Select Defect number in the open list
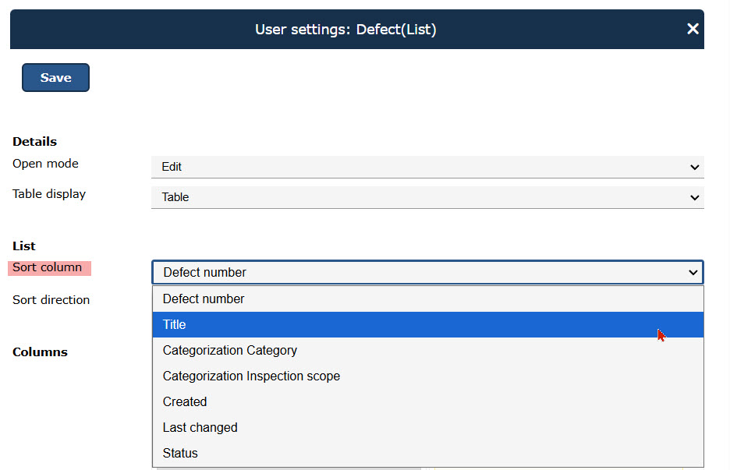 [204, 299]
